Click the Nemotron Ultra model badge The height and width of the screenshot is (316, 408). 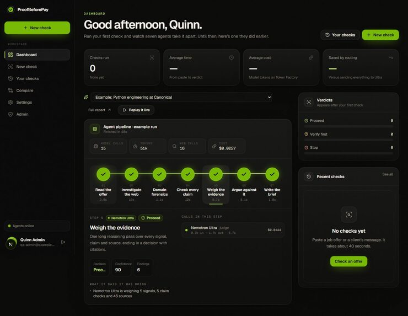coord(121,218)
